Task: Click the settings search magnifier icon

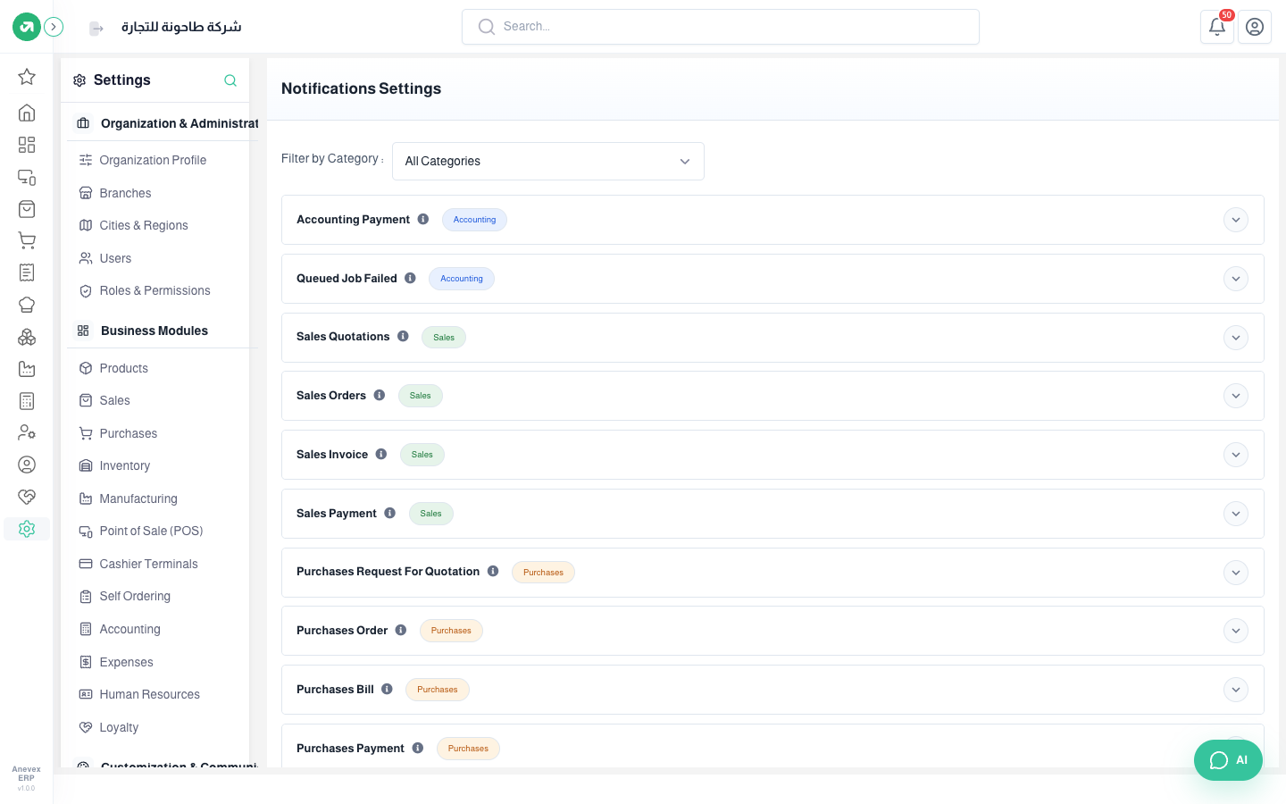Action: tap(230, 80)
